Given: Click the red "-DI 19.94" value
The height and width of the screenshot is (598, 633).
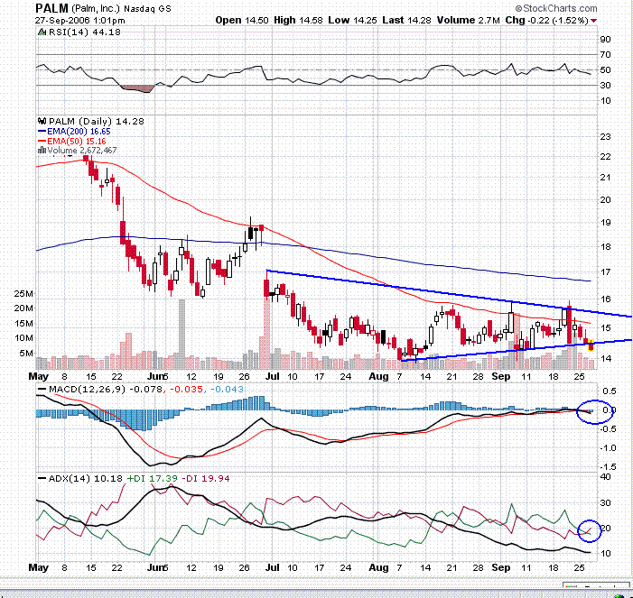Looking at the screenshot, I should point(206,479).
